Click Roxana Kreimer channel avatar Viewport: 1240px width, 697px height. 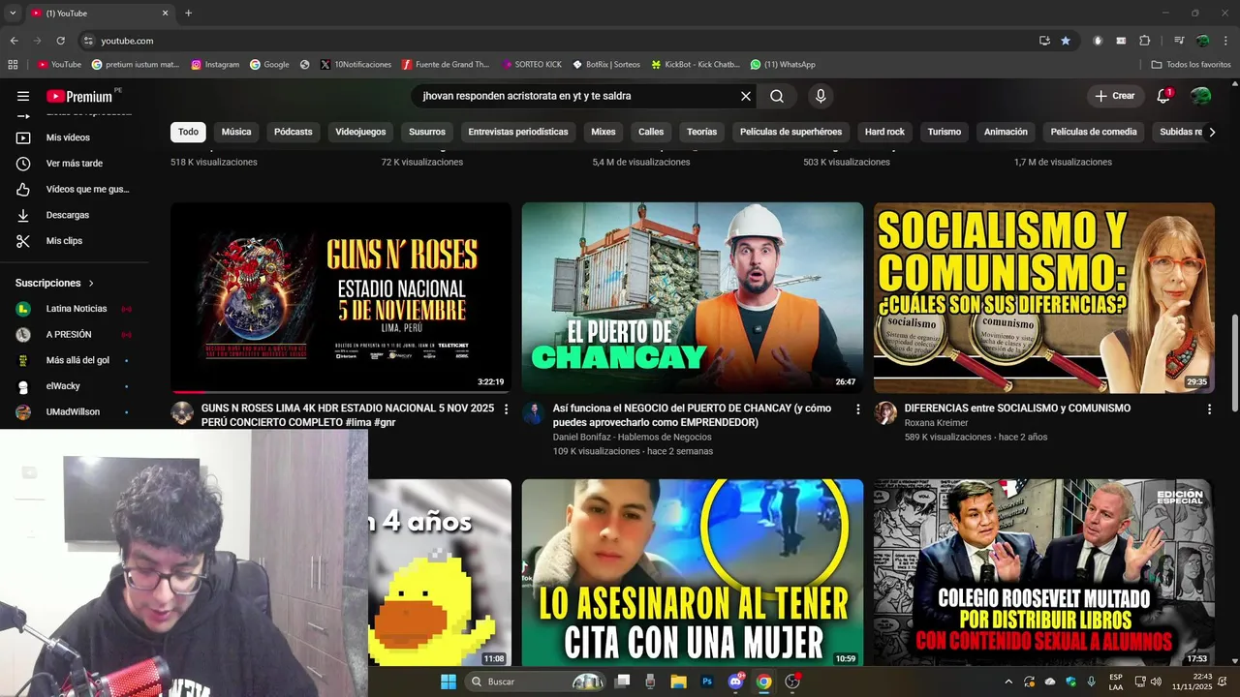coord(885,413)
